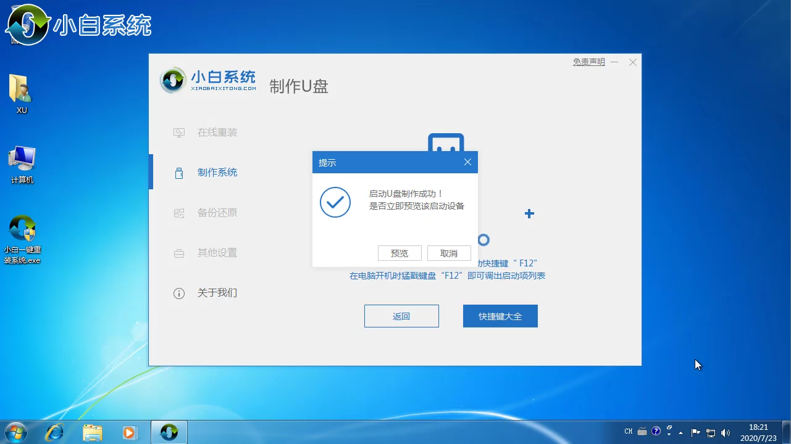The image size is (791, 444).
Task: Click the 制作系统 USB drive icon
Action: coord(179,173)
